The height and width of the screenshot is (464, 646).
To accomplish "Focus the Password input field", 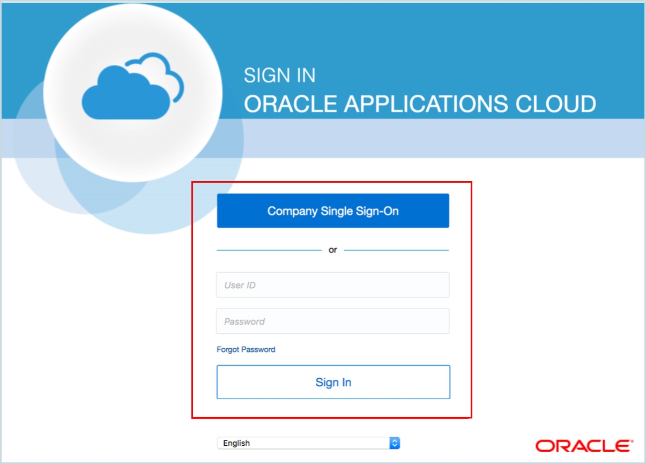I will (332, 321).
